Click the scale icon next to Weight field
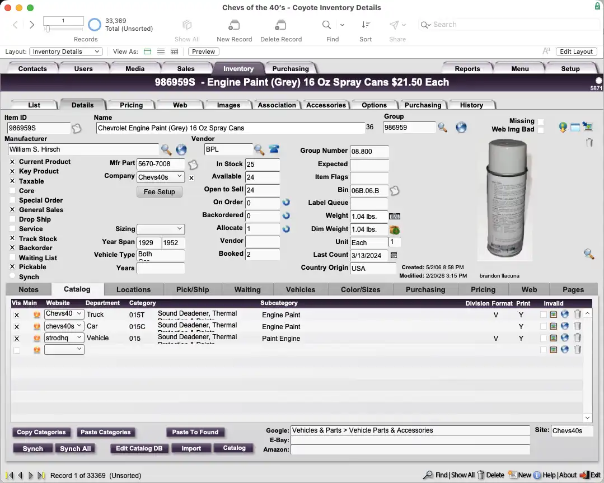 coord(395,217)
